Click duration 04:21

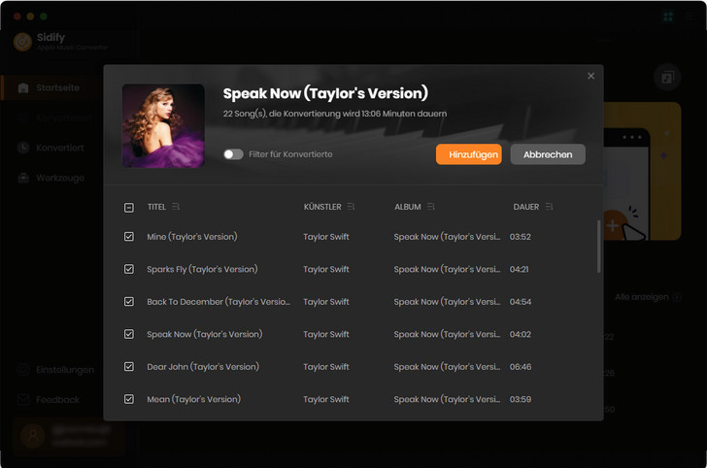tap(519, 269)
